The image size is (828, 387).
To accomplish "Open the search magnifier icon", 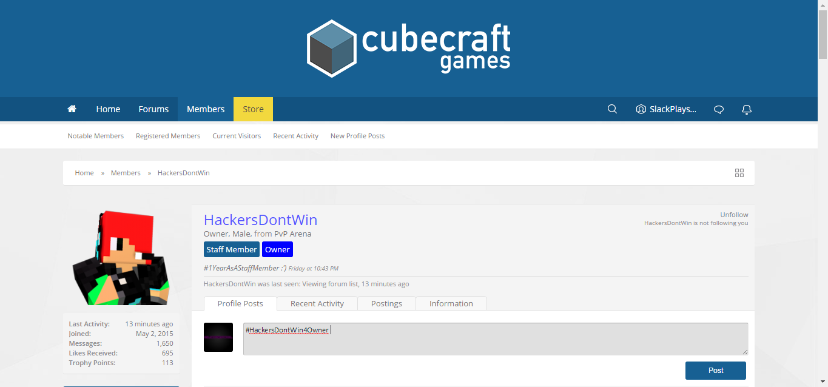I will pos(612,109).
